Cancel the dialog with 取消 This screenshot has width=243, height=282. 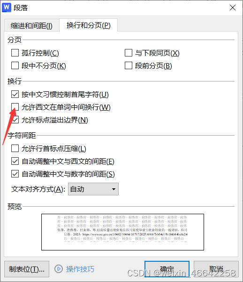pos(216,269)
